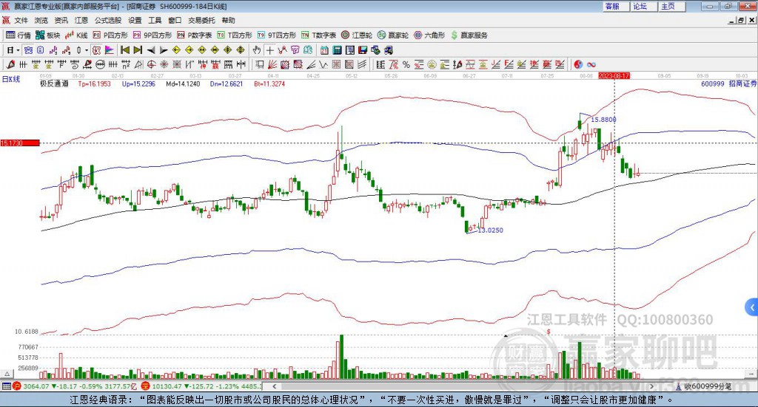This screenshot has height=407, width=758.
Task: Jump to the last bar
Action: [138, 50]
